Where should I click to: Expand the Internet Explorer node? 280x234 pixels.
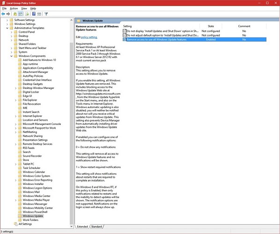[x=15, y=116]
